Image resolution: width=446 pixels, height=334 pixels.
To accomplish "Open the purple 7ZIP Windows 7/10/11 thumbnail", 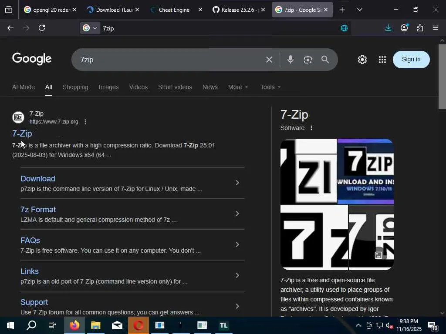I will point(365,171).
